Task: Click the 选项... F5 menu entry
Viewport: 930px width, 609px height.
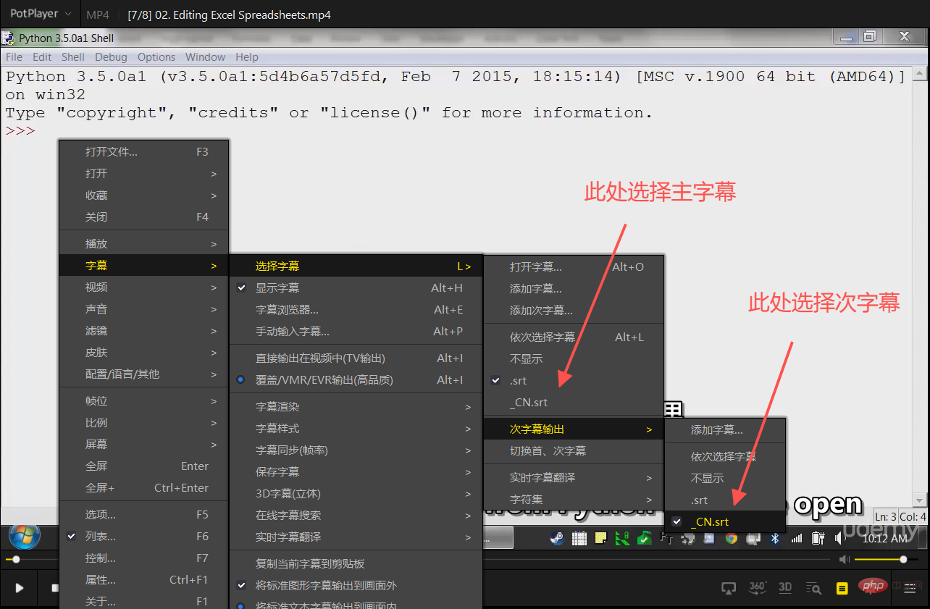Action: pyautogui.click(x=143, y=514)
